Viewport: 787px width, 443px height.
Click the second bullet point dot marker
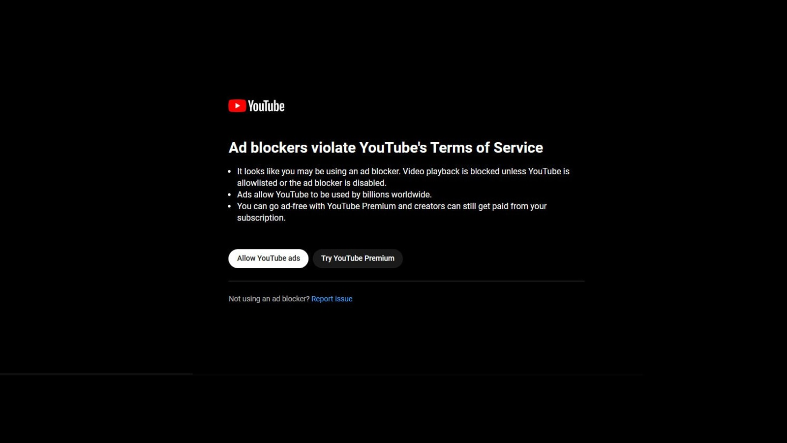(x=229, y=194)
